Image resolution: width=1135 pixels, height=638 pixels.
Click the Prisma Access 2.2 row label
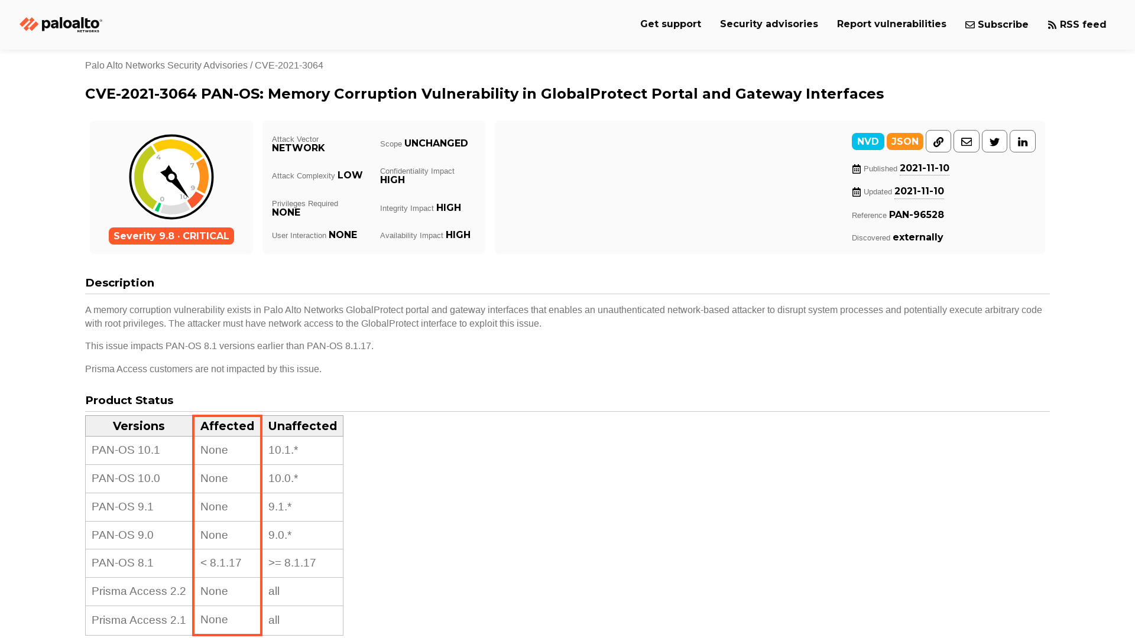click(x=139, y=591)
